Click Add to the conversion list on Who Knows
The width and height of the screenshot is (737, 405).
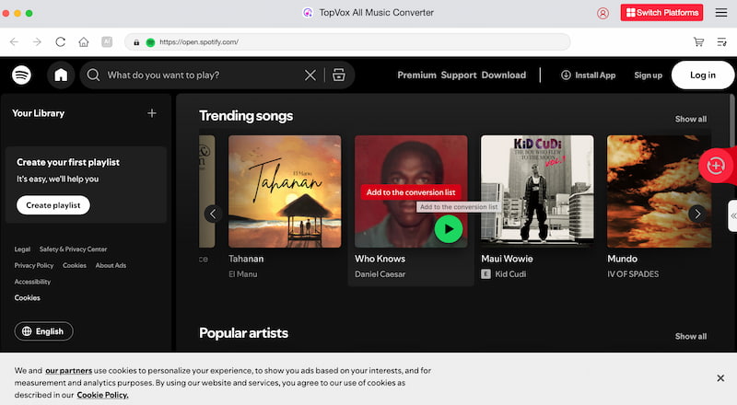(411, 192)
